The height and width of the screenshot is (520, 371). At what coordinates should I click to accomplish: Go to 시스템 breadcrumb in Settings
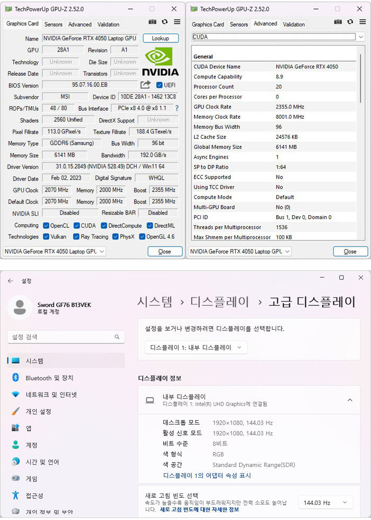tap(155, 302)
